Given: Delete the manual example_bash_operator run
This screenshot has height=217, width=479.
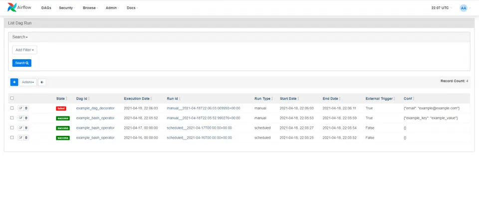Looking at the screenshot, I should [x=26, y=118].
